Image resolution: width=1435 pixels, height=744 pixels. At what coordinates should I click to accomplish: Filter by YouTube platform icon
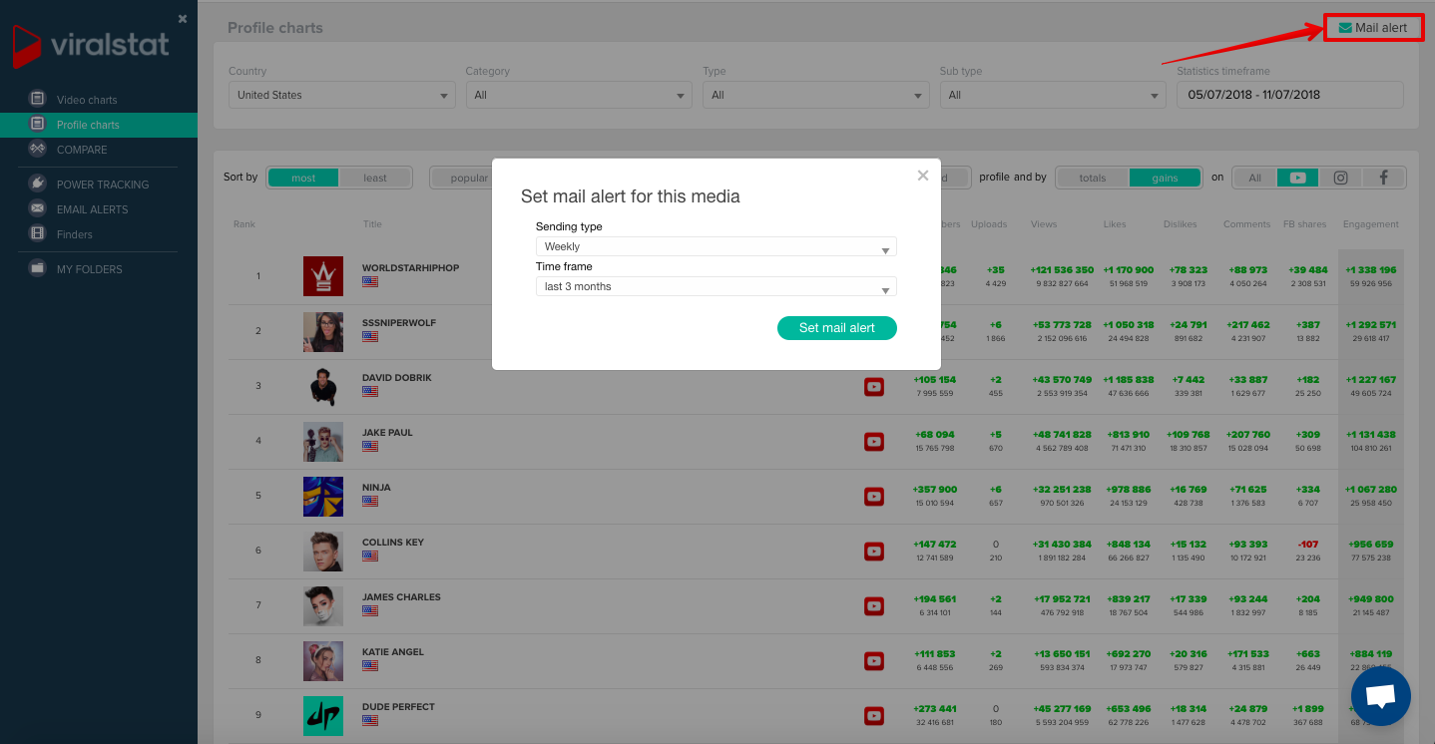point(1297,178)
